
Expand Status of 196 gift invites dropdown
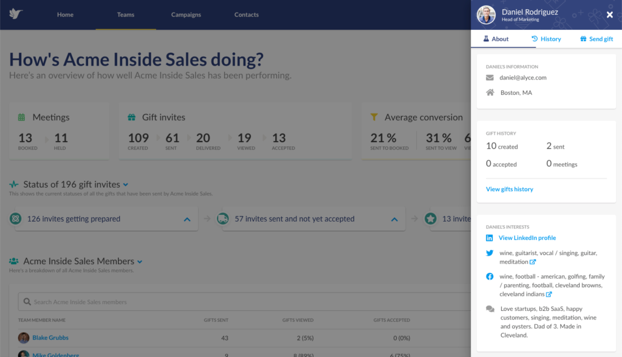pos(125,185)
